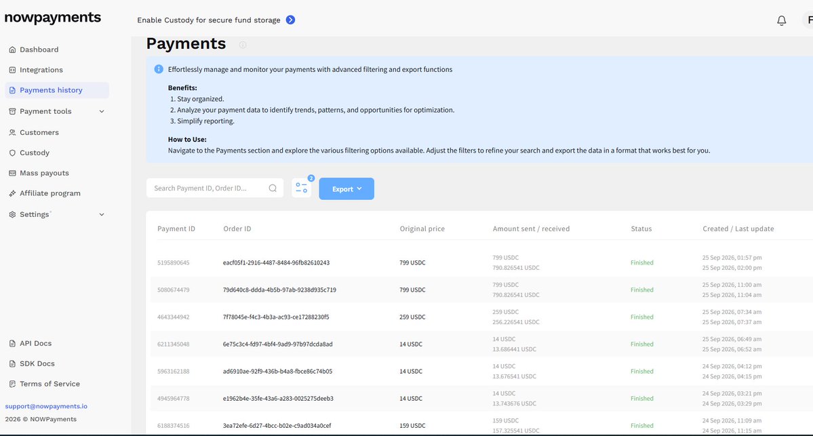Screen dimensions: 813x436
Task: Go to Dashboard
Action: (39, 49)
